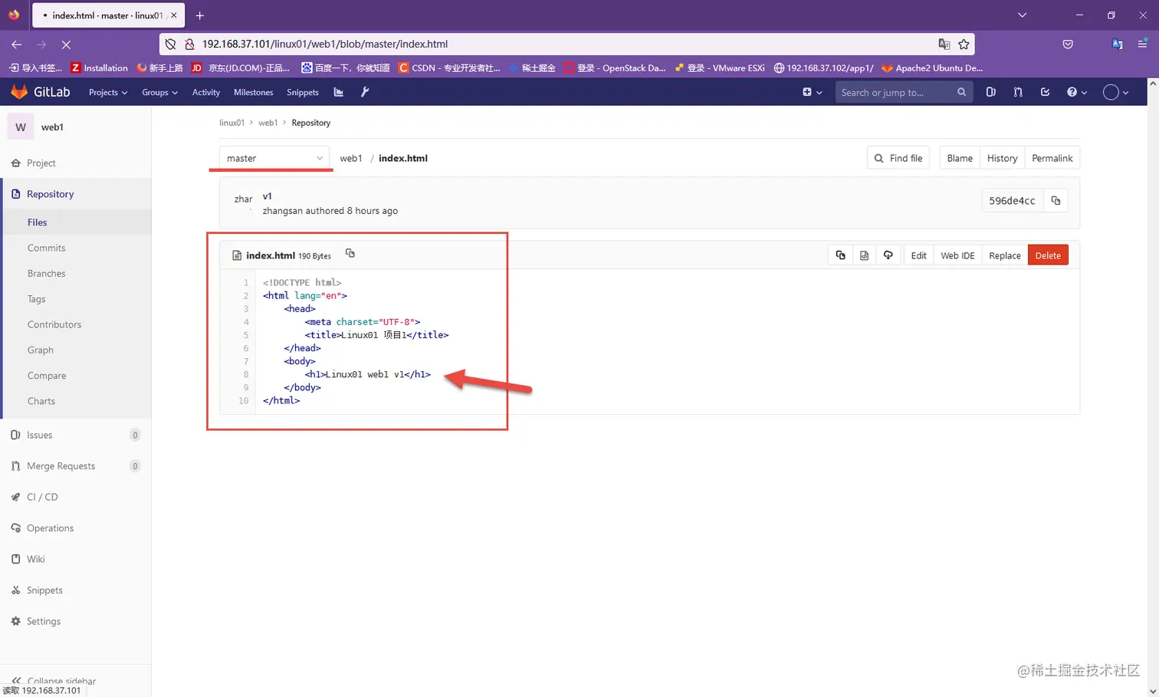Open a new tab with the plus icon

click(x=199, y=15)
